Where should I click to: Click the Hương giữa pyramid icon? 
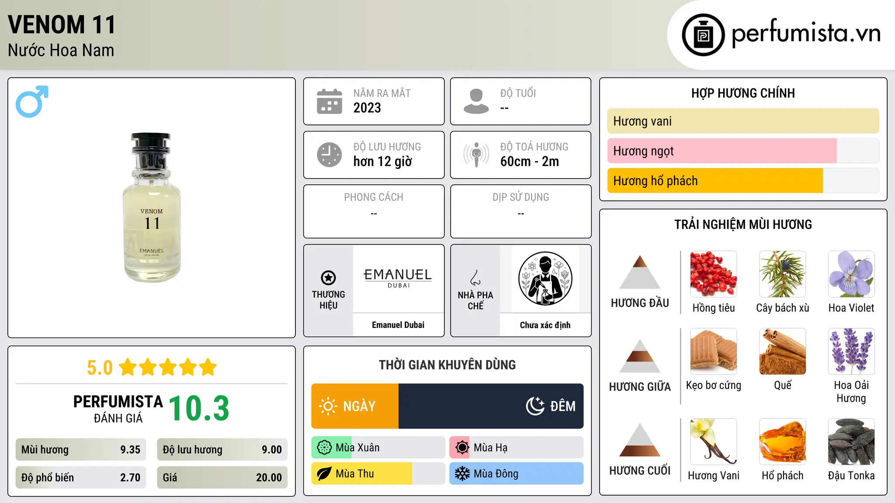640,356
